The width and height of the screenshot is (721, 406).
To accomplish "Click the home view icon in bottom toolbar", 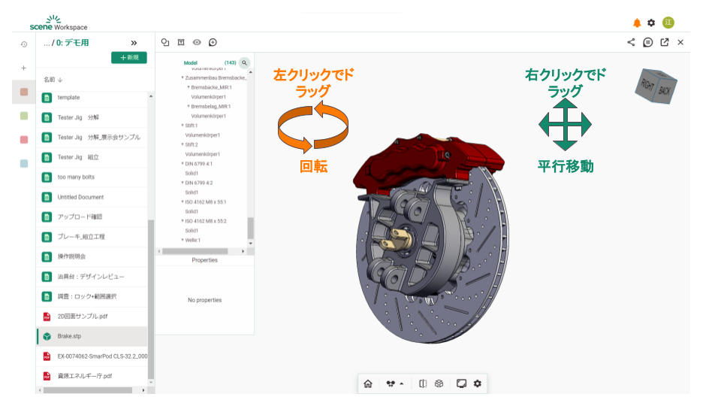I will coord(368,383).
